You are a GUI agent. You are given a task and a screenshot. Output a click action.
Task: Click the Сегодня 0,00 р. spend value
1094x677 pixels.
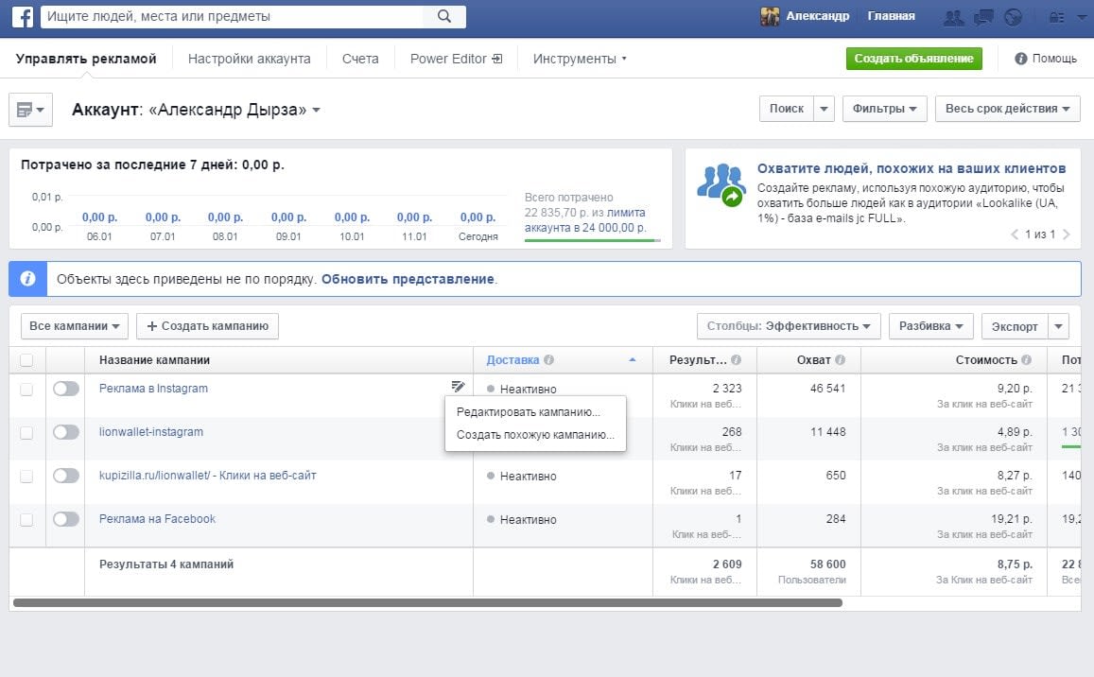pyautogui.click(x=478, y=217)
